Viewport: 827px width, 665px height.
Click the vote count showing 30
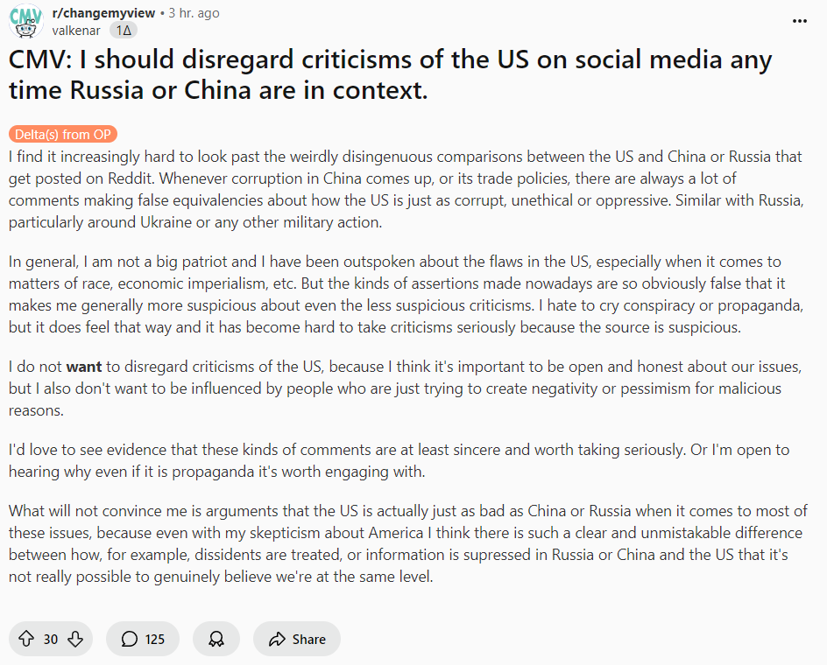tap(51, 639)
